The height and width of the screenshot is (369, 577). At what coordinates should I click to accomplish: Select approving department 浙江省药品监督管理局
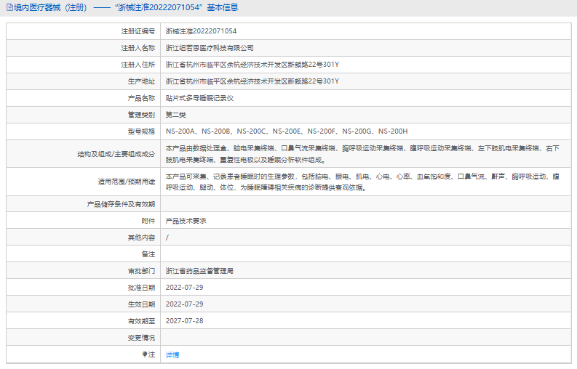(x=199, y=271)
